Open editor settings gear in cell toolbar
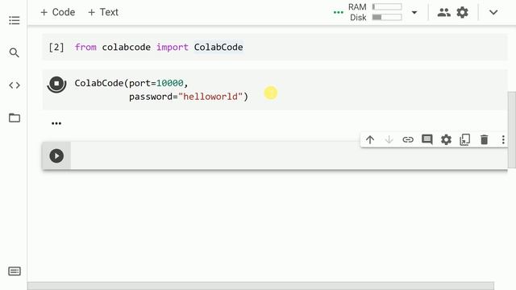Viewport: 516px width, 290px height. pyautogui.click(x=446, y=139)
